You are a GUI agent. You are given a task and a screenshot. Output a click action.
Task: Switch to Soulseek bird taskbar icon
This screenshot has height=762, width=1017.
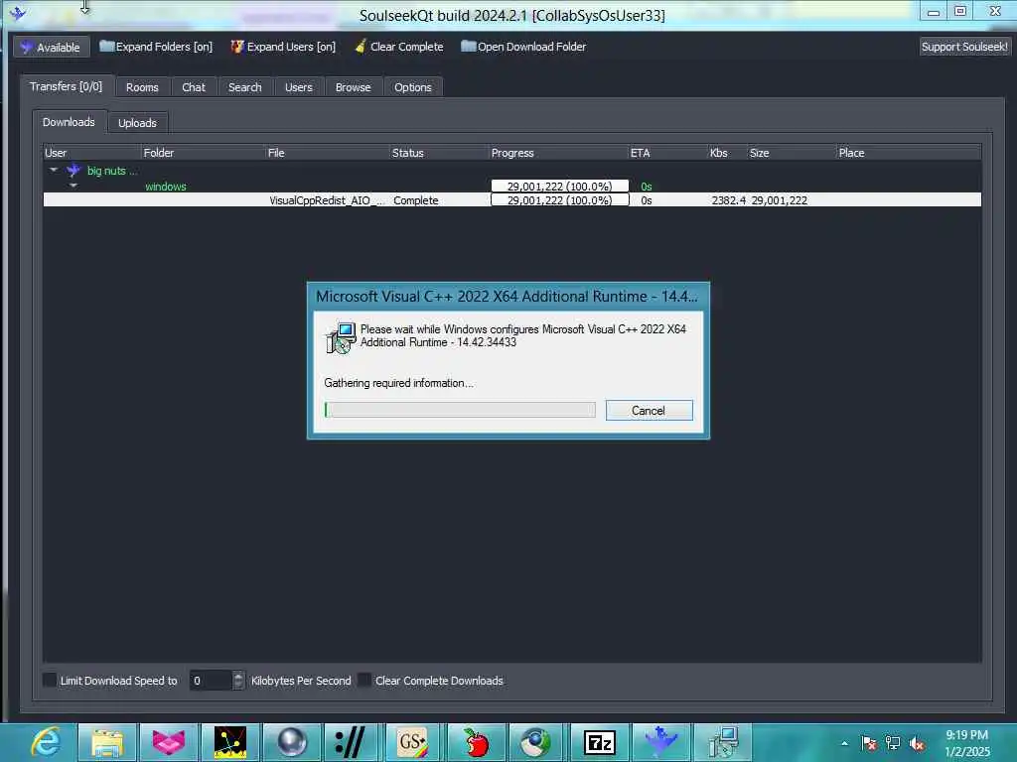(660, 742)
